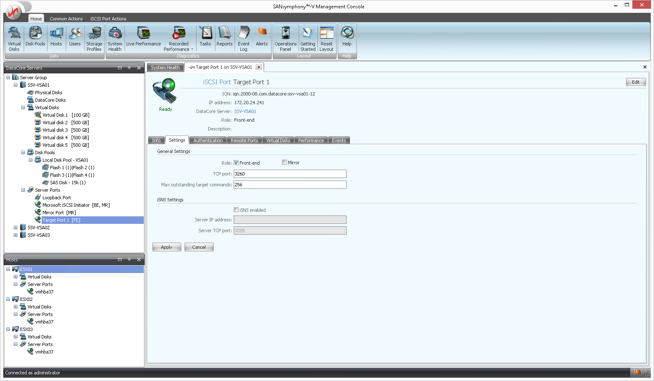Click the TCP port input field
The image size is (654, 381).
(x=290, y=174)
